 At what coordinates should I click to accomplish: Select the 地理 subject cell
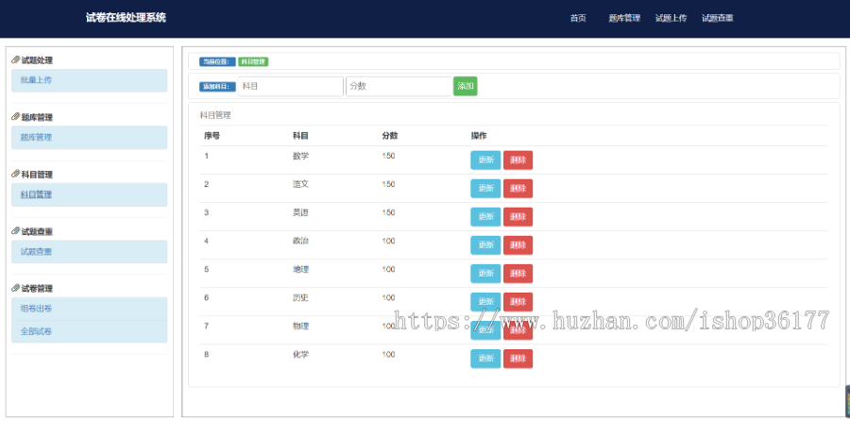301,269
